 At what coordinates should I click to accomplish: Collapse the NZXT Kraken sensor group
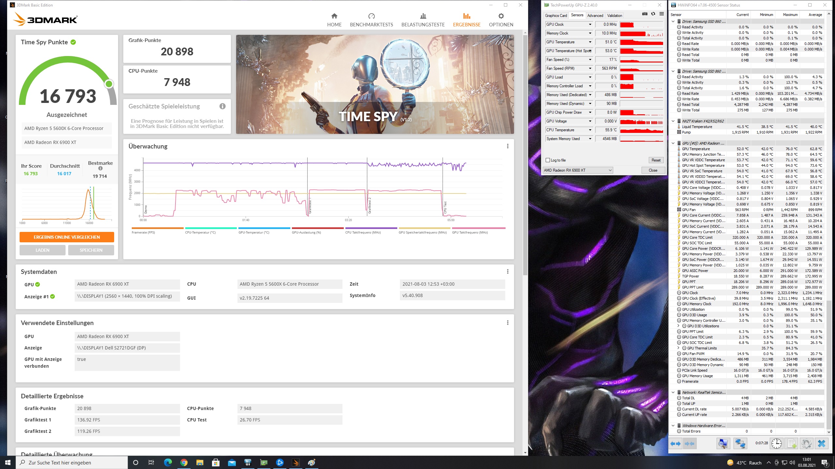pyautogui.click(x=673, y=121)
